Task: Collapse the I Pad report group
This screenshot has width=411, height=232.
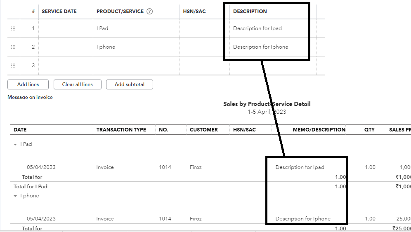Action: [x=16, y=145]
